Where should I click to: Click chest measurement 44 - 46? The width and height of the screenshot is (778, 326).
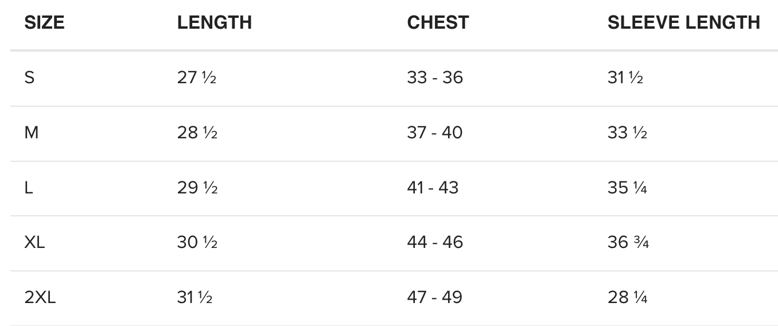(x=435, y=242)
